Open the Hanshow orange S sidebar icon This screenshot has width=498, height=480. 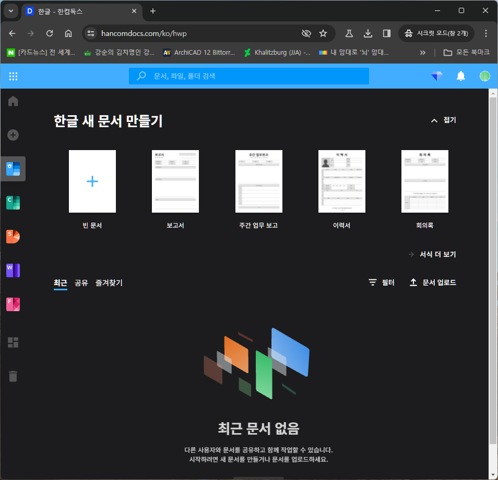pos(13,237)
